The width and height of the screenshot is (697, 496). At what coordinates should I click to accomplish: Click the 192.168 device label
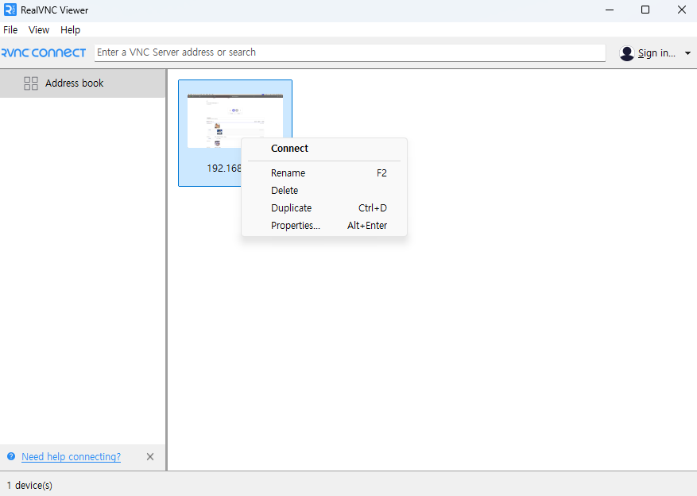[x=224, y=169]
